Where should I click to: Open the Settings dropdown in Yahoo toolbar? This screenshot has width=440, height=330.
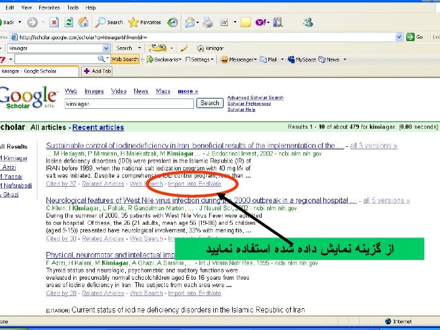199,59
